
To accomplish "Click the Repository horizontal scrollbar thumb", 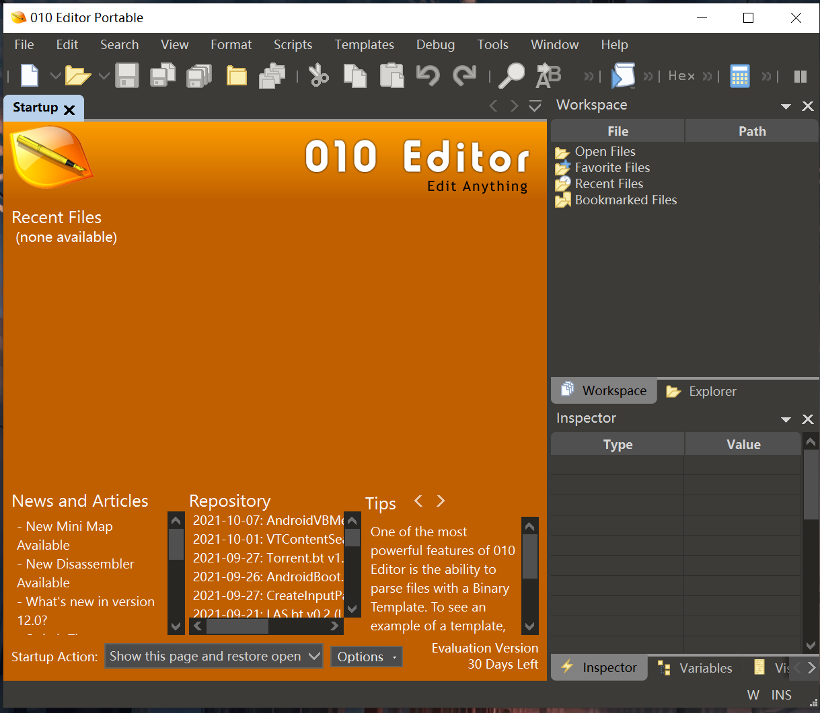I will point(237,626).
